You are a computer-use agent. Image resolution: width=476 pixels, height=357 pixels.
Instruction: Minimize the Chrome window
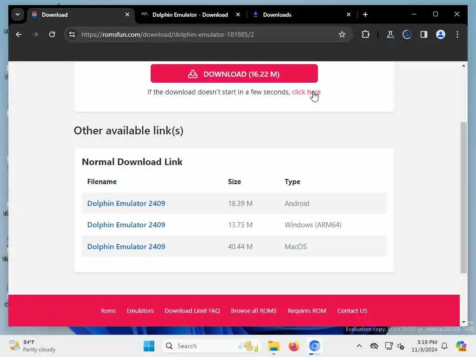414,14
